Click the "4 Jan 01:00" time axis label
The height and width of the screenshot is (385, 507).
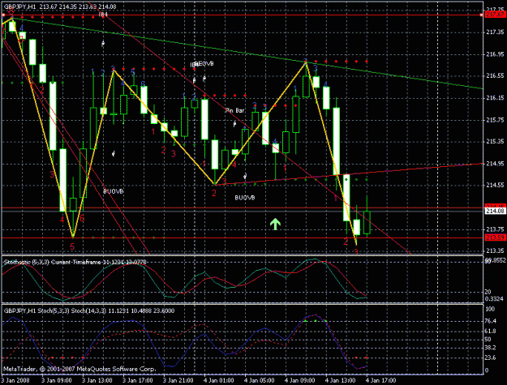point(219,380)
